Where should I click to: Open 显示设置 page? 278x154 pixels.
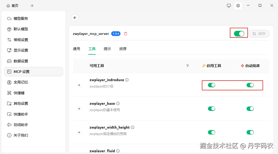[x=21, y=50]
